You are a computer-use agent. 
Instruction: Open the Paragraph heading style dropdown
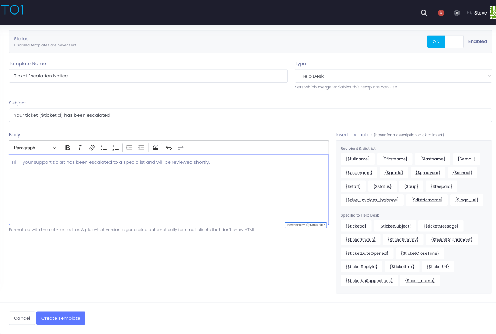(x=35, y=148)
